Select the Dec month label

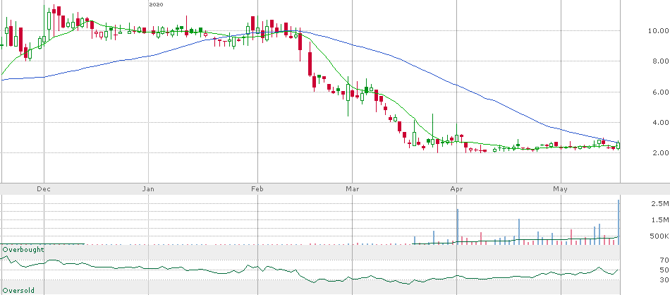(x=43, y=189)
